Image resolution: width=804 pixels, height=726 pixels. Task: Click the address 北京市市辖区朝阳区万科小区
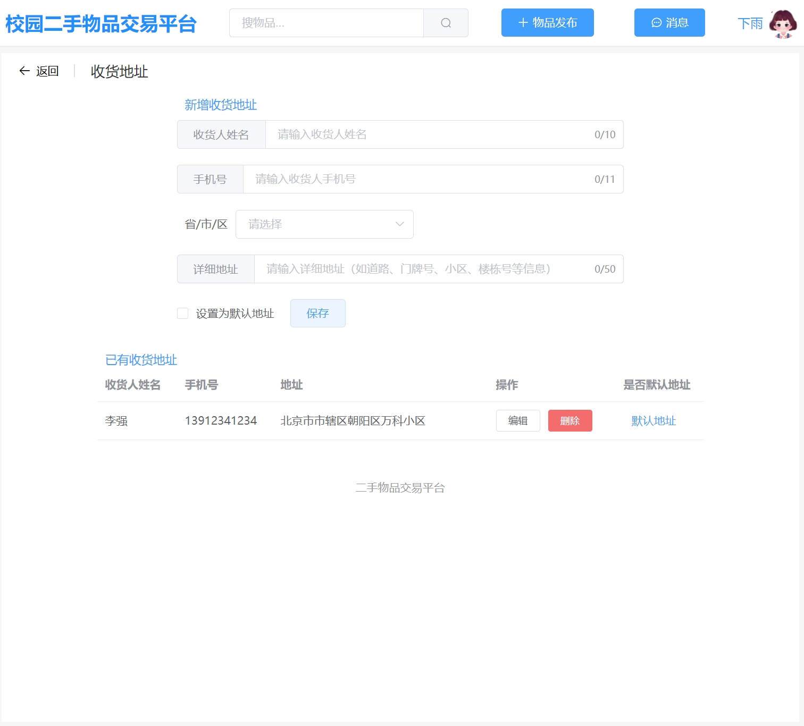(353, 421)
